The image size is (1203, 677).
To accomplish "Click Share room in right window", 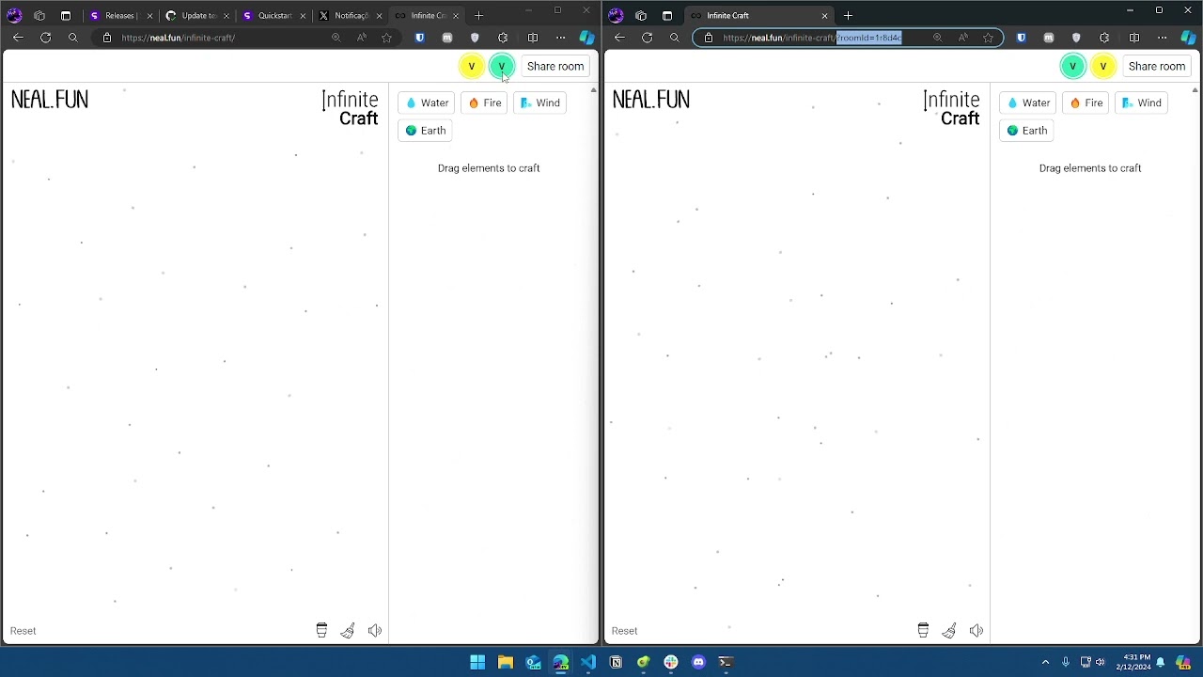I will pos(1157,66).
